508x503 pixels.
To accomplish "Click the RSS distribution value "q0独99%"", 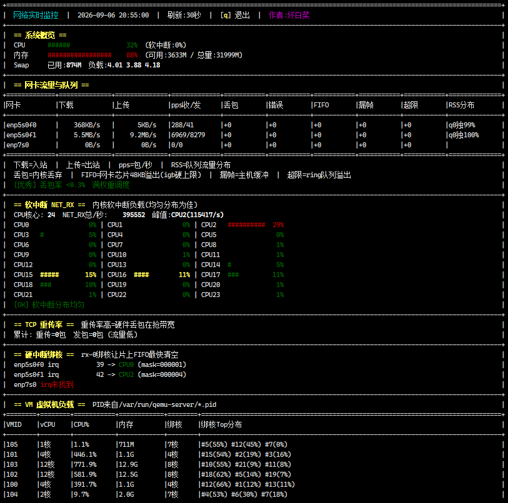I will click(462, 125).
